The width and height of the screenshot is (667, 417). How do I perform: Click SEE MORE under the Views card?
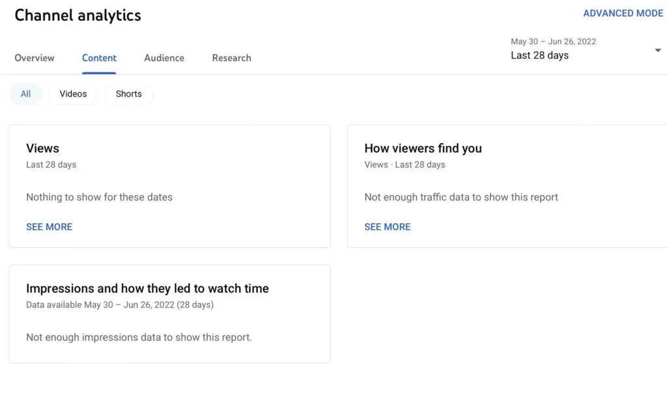[49, 226]
